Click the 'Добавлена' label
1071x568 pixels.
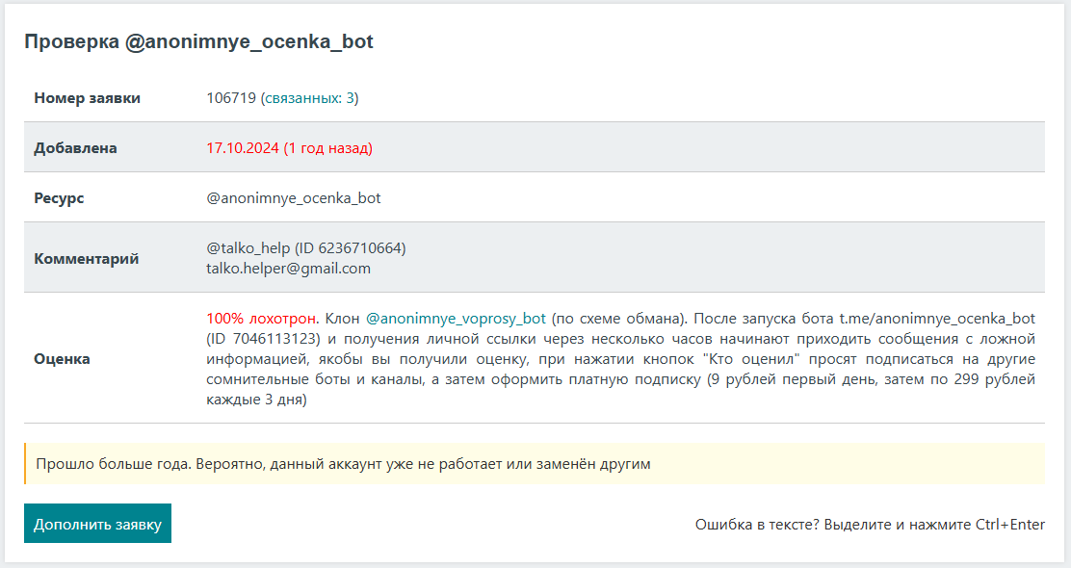(75, 148)
